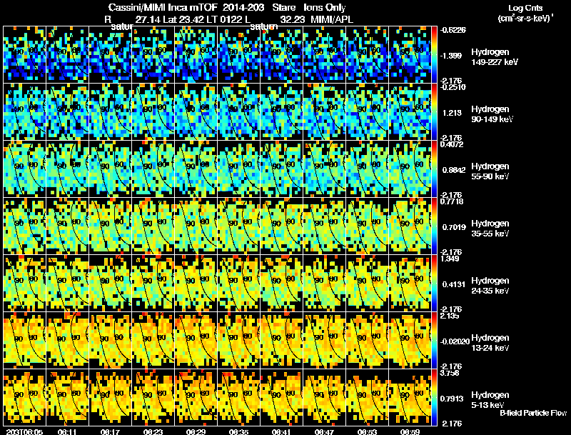Click the '06:59' time label
The image size is (571, 435).
(410, 431)
